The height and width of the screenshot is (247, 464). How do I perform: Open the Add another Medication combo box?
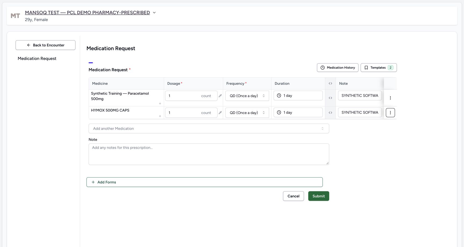pyautogui.click(x=209, y=128)
